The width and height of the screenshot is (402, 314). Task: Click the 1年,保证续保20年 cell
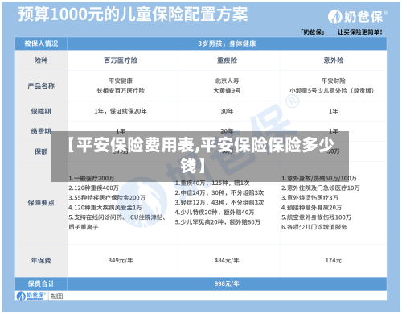coord(121,111)
